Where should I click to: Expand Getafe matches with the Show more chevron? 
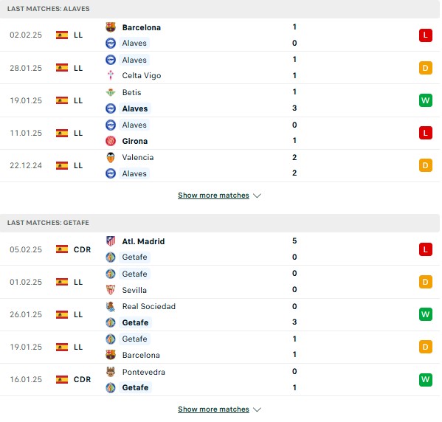pyautogui.click(x=257, y=409)
